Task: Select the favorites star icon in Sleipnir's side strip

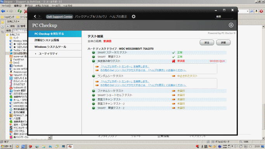Action: 2,22
